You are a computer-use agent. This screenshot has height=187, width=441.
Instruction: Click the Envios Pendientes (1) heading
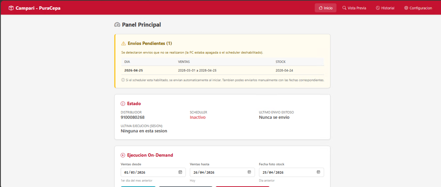(150, 43)
